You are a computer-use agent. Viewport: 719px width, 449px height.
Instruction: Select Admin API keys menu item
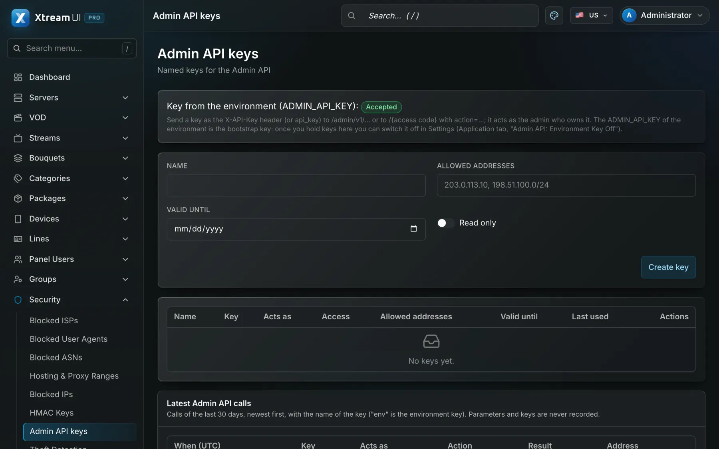pyautogui.click(x=80, y=431)
